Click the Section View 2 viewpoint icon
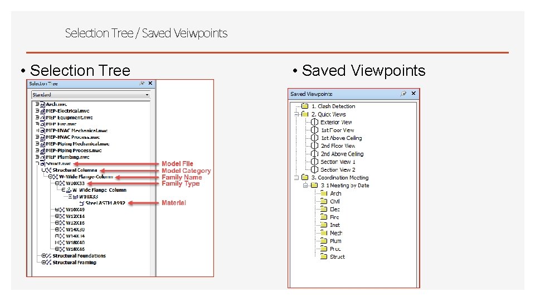Image resolution: width=535 pixels, height=301 pixels. pos(314,169)
